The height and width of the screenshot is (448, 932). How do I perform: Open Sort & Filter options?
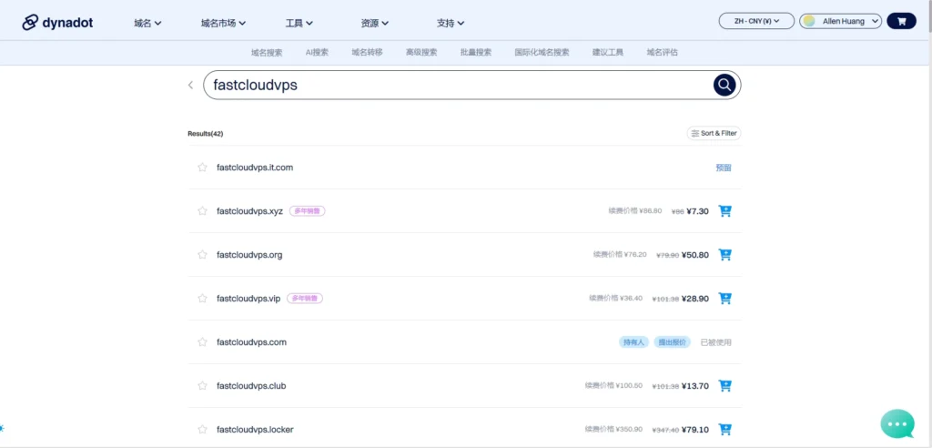click(x=714, y=133)
